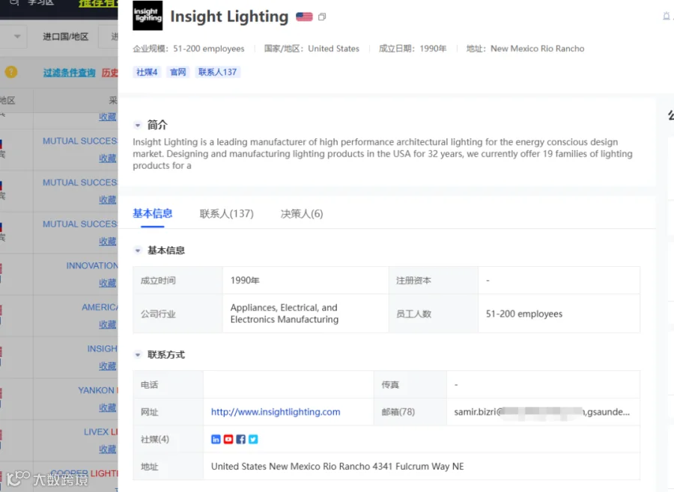Collapse the 联系方式 section
Screen dimensions: 674x492
pos(138,354)
